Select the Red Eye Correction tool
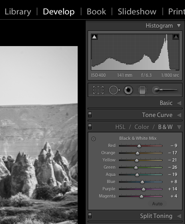The image size is (185, 224). [128, 90]
